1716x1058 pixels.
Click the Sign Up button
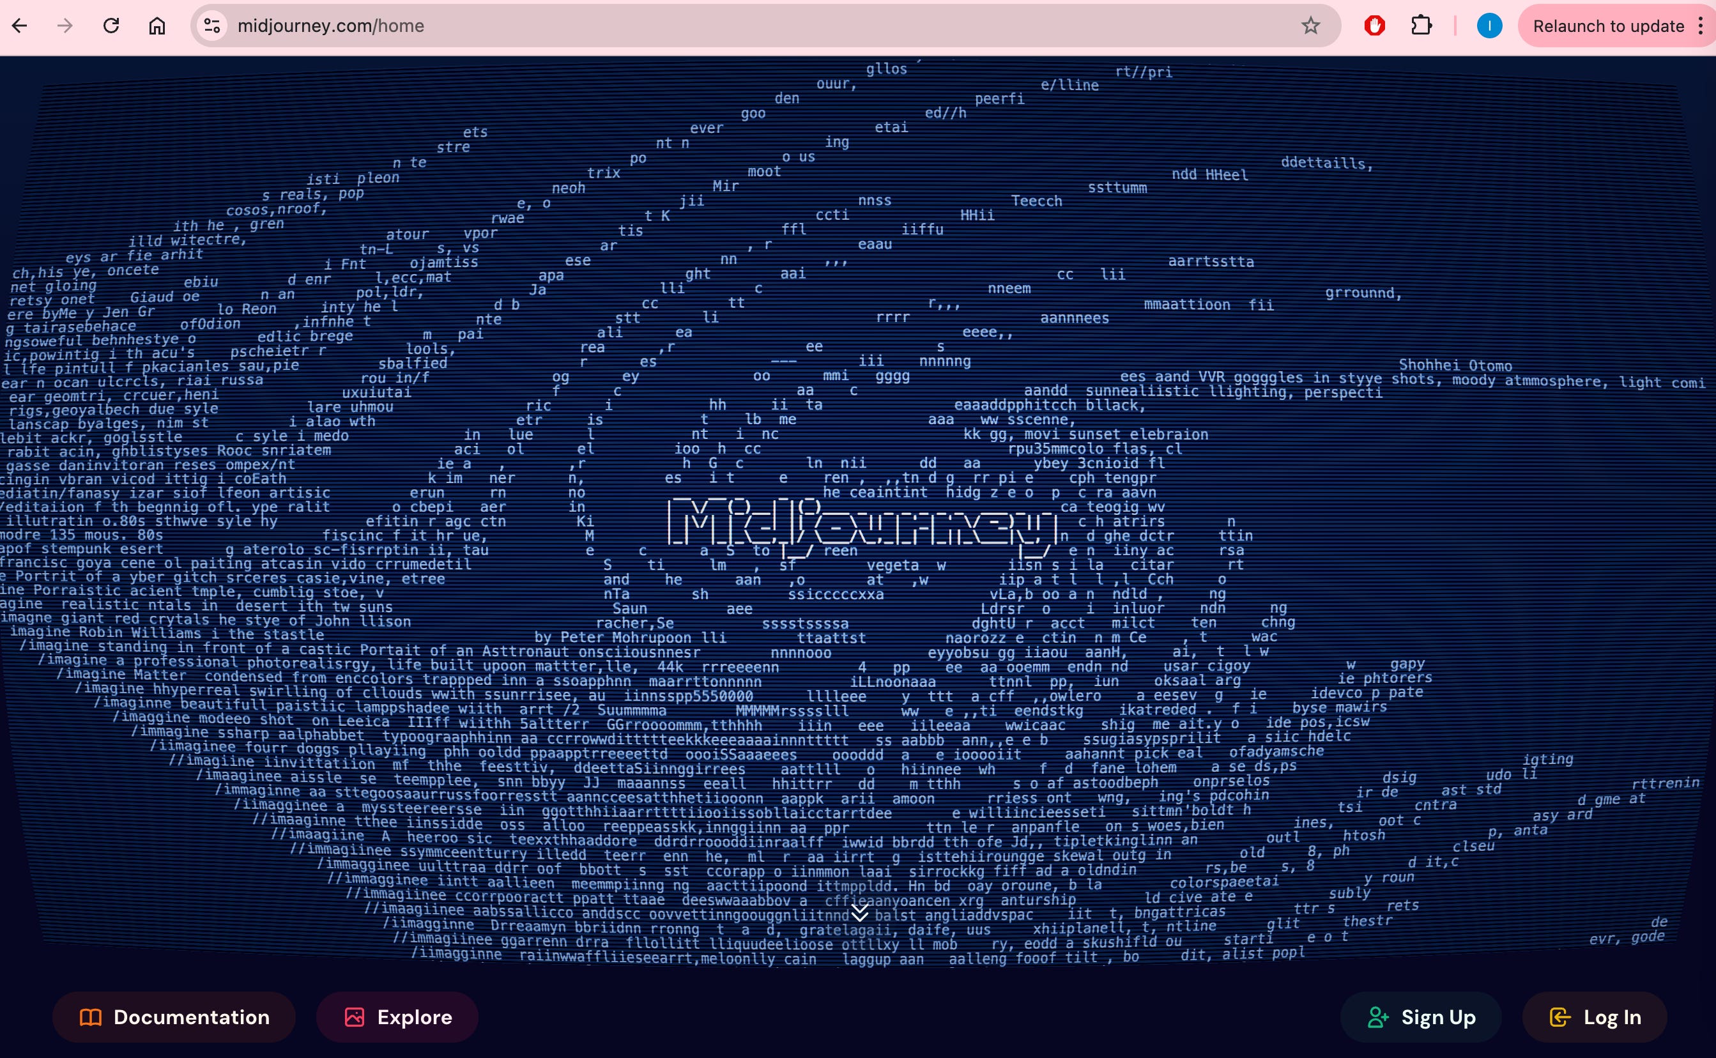(x=1421, y=1016)
